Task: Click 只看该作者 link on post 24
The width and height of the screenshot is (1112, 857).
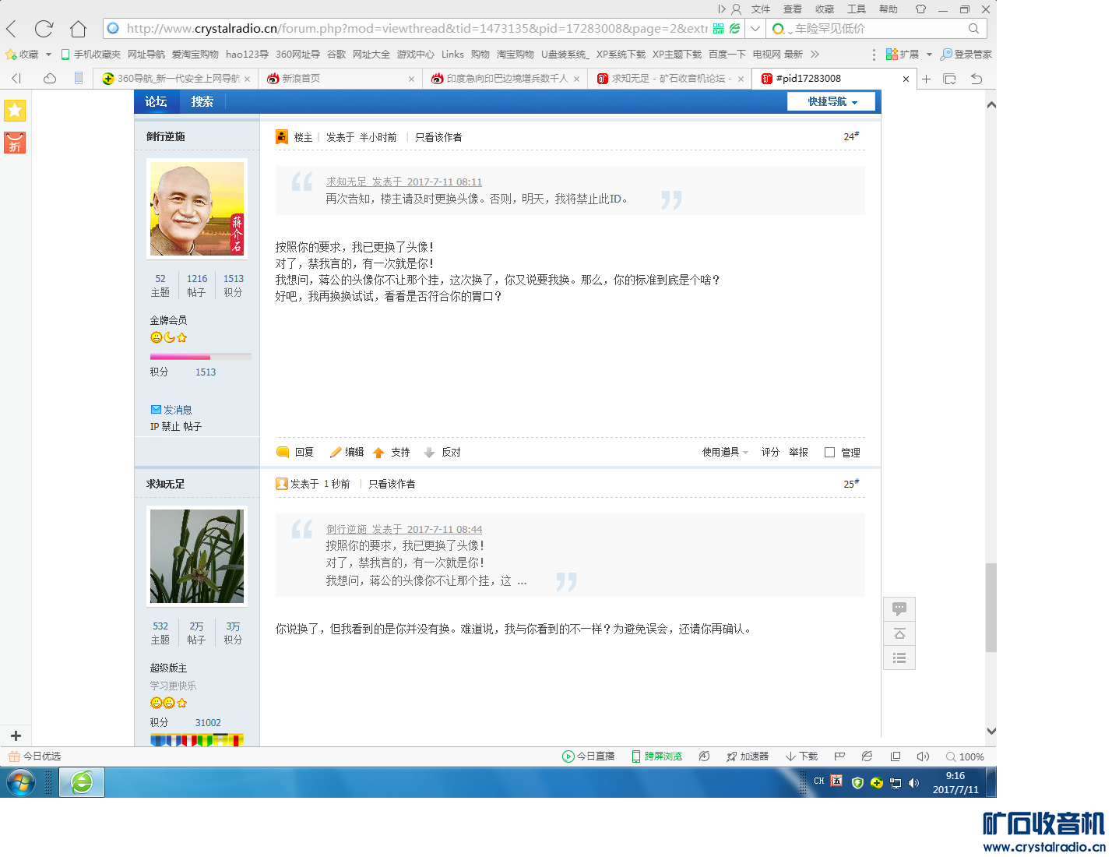Action: 438,137
